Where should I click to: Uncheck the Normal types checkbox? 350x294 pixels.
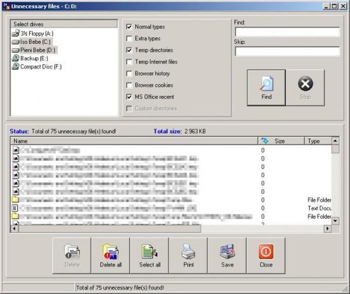click(129, 27)
